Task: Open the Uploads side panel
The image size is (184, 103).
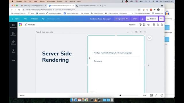Action: coord(13,43)
